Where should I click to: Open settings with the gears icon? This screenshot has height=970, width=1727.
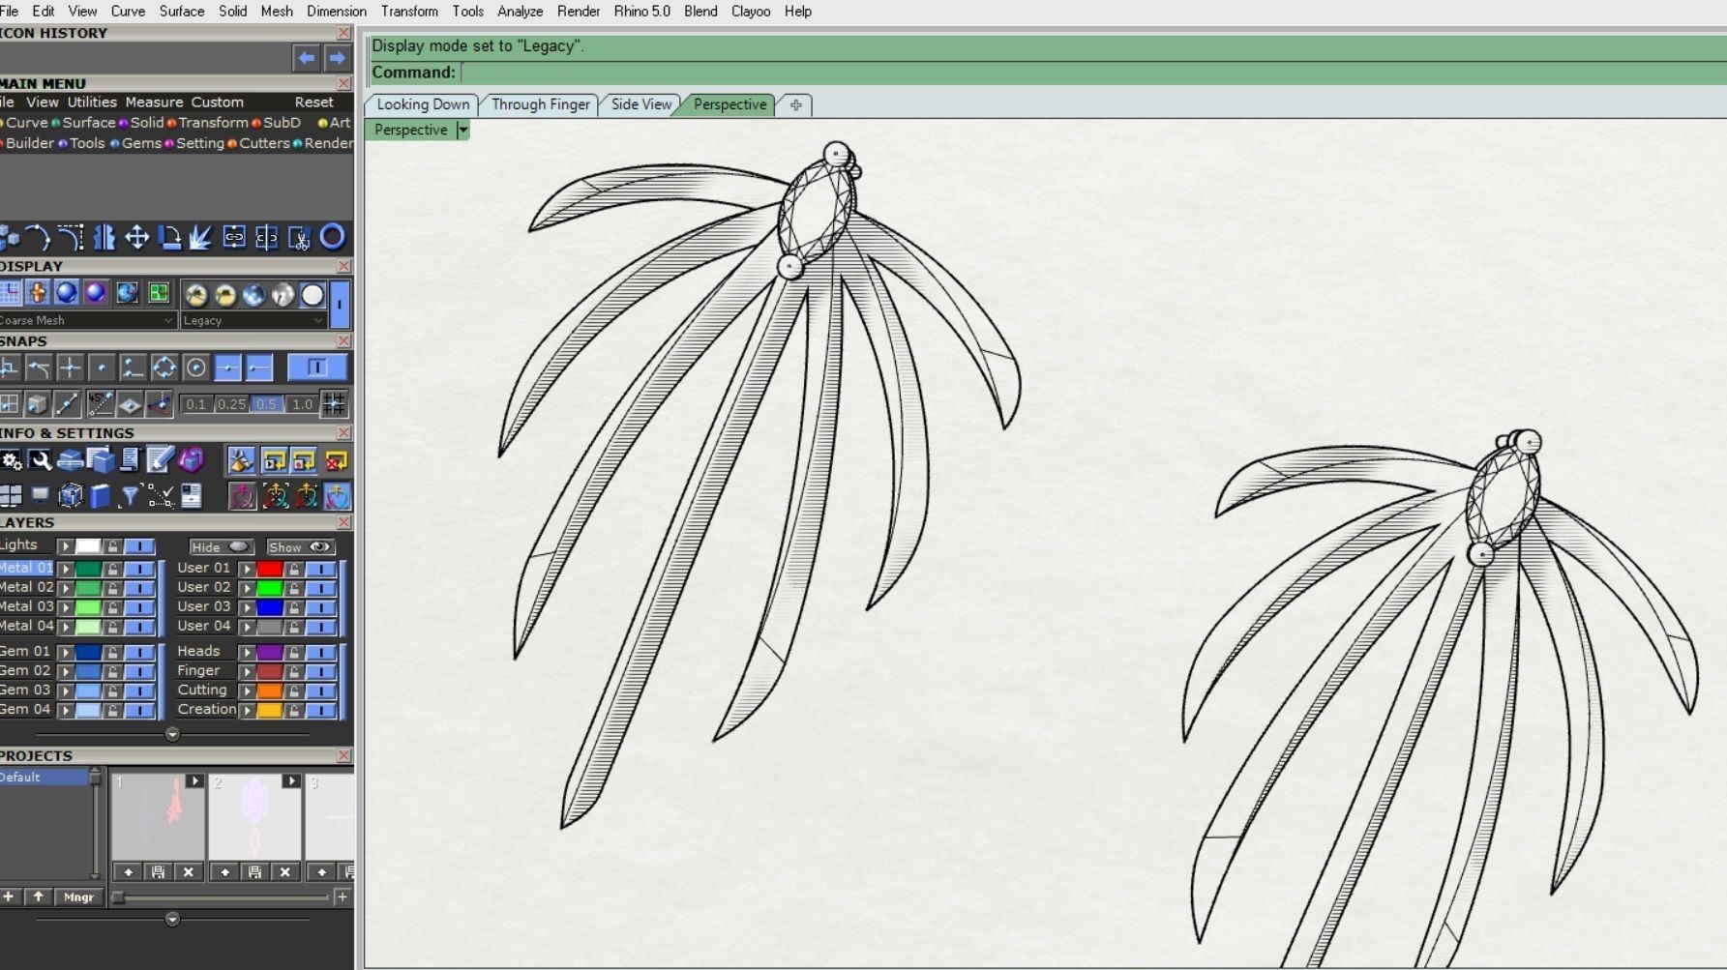11,460
